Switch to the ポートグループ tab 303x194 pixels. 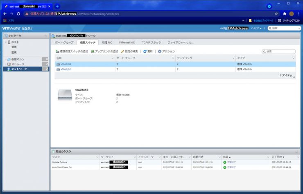click(x=64, y=42)
